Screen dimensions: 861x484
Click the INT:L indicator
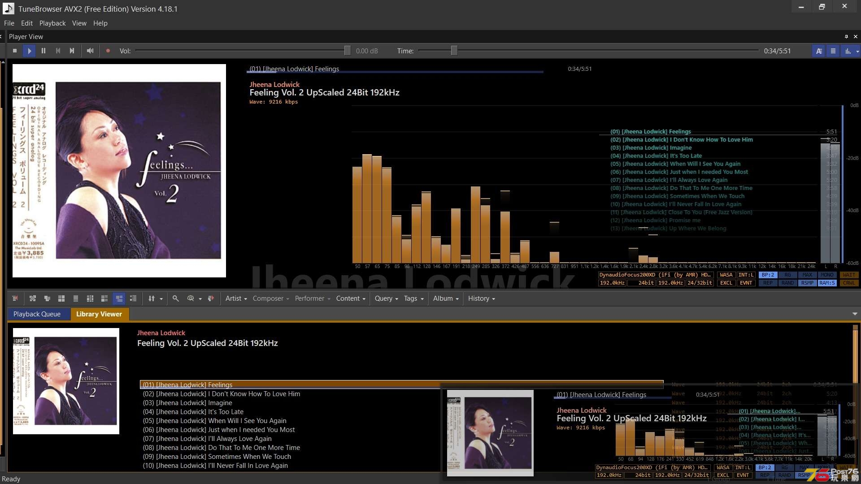click(746, 275)
